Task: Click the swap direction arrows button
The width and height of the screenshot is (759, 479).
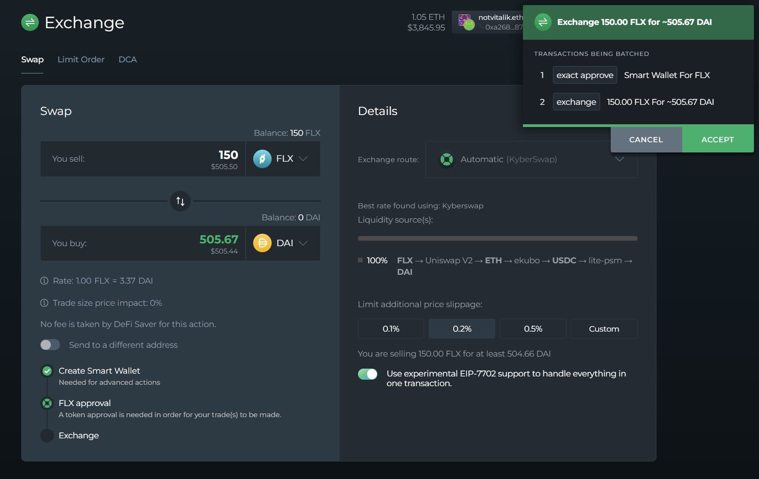Action: [x=180, y=201]
